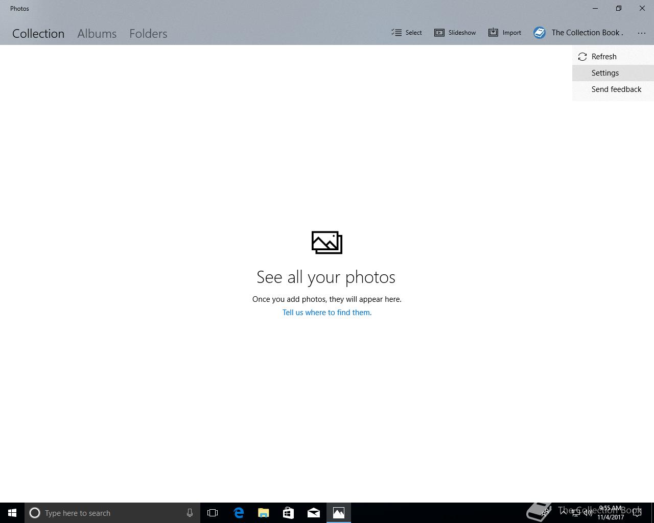
Task: Minimize the Photos window
Action: (x=595, y=8)
